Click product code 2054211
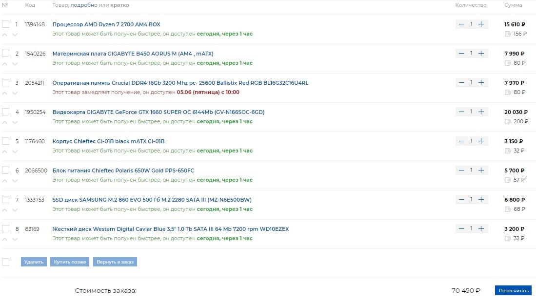Viewport: 536px width, 301px height. click(35, 83)
